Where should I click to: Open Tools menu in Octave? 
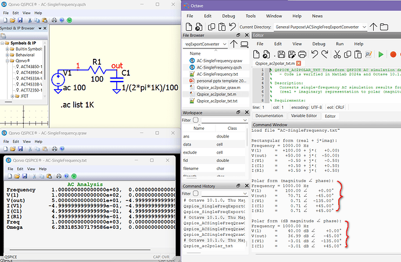coord(250,16)
